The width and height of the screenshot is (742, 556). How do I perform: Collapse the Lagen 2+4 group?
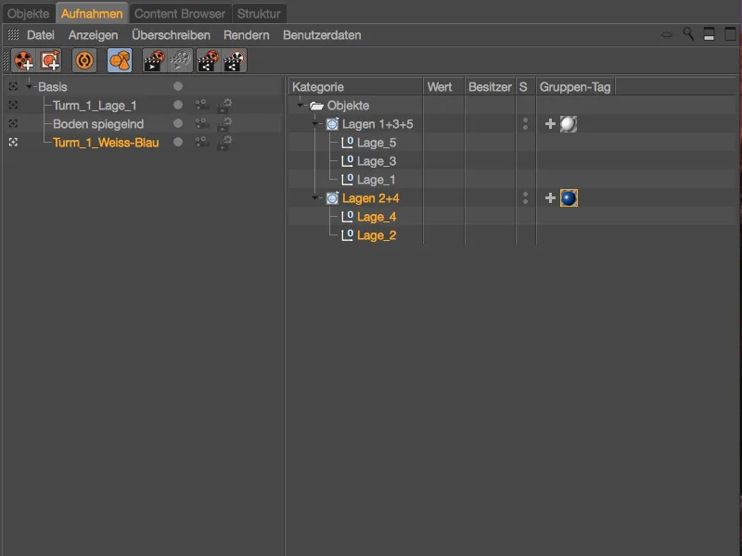[x=315, y=197]
